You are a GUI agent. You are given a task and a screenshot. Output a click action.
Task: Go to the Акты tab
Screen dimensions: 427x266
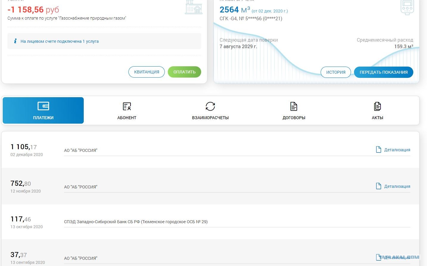[377, 110]
